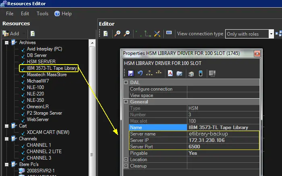Screen dimensions: 282x176
Task: Open the View connection type dropdown
Action: click(271, 34)
